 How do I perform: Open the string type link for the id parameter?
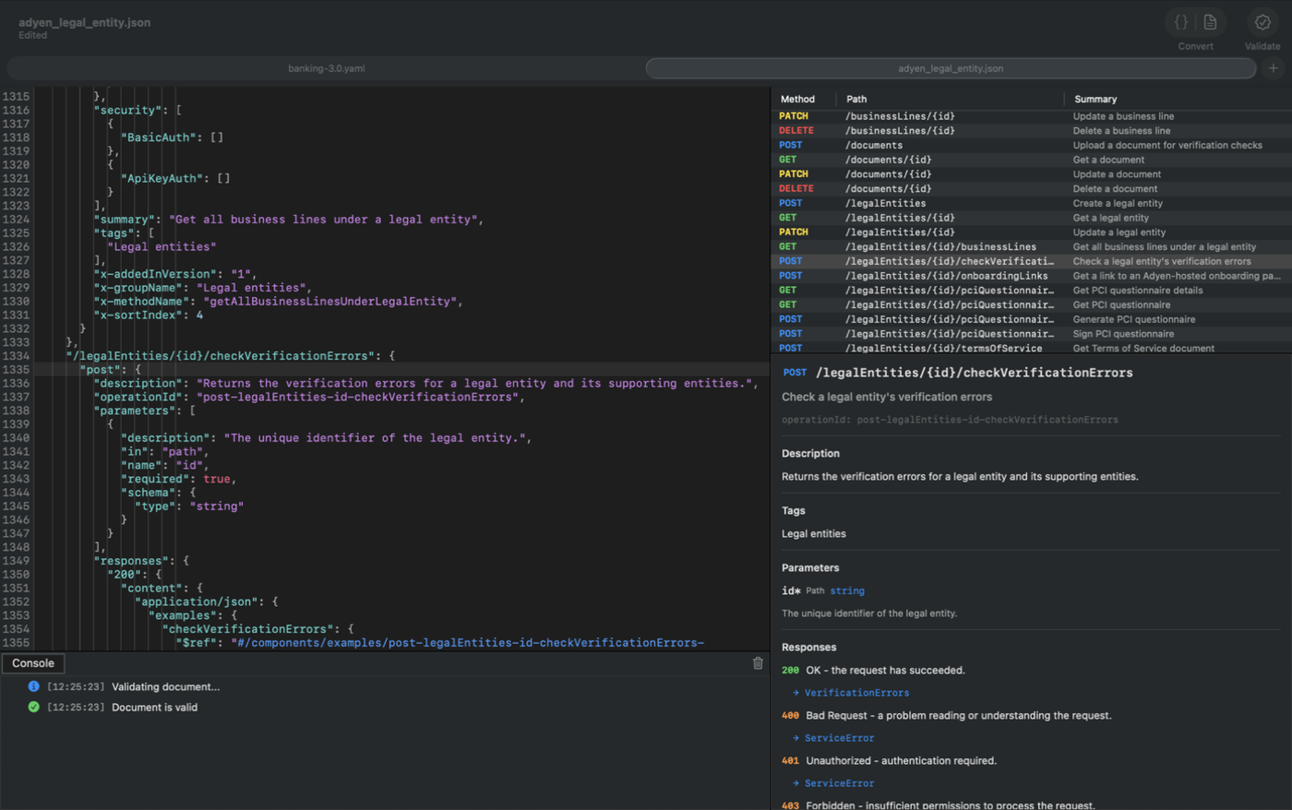845,590
